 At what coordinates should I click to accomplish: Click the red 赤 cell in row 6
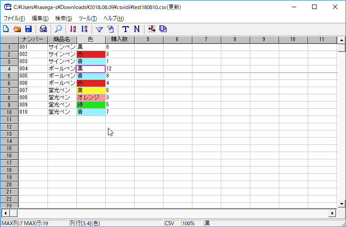(91, 83)
